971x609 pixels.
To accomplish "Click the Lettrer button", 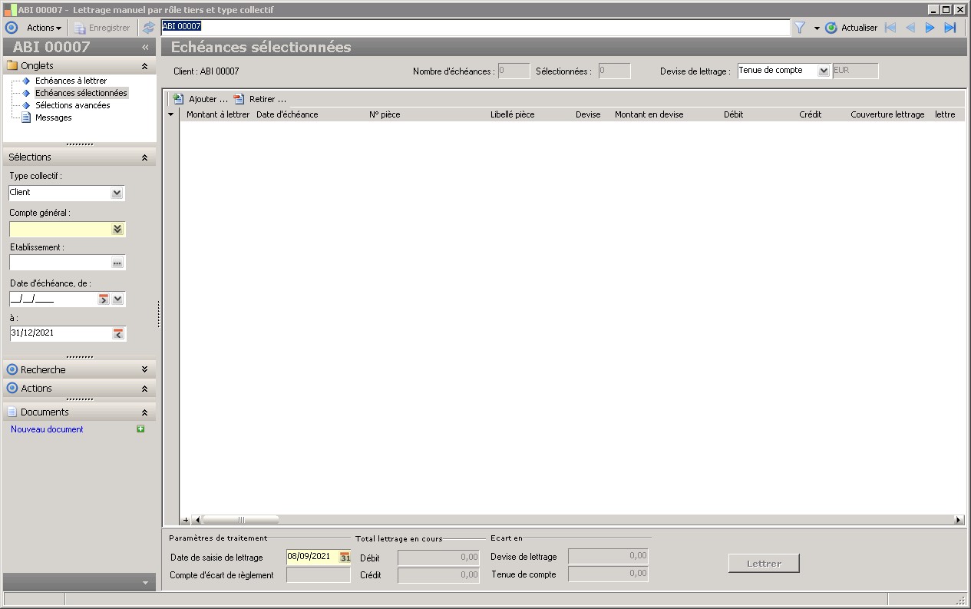I will [x=764, y=564].
